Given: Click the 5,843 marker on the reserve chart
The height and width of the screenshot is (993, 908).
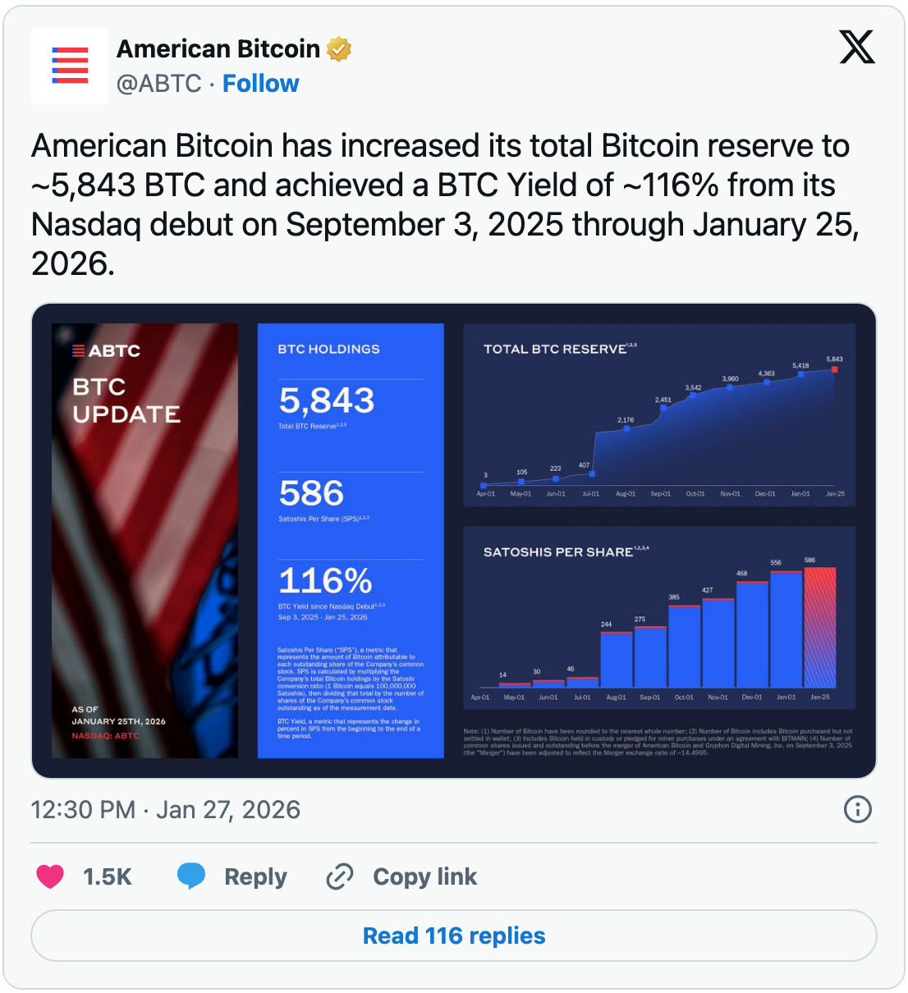Looking at the screenshot, I should tap(835, 371).
